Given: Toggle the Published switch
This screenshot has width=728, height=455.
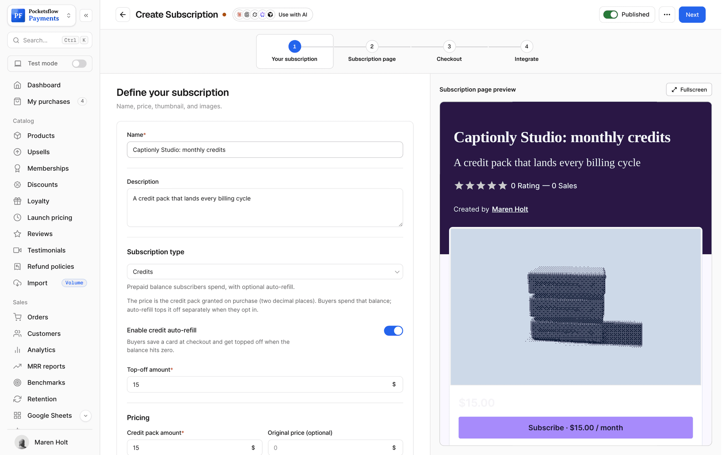Looking at the screenshot, I should click(x=610, y=15).
